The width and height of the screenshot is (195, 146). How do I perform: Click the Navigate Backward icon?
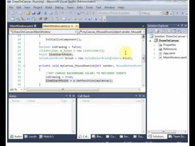[x=79, y=13]
